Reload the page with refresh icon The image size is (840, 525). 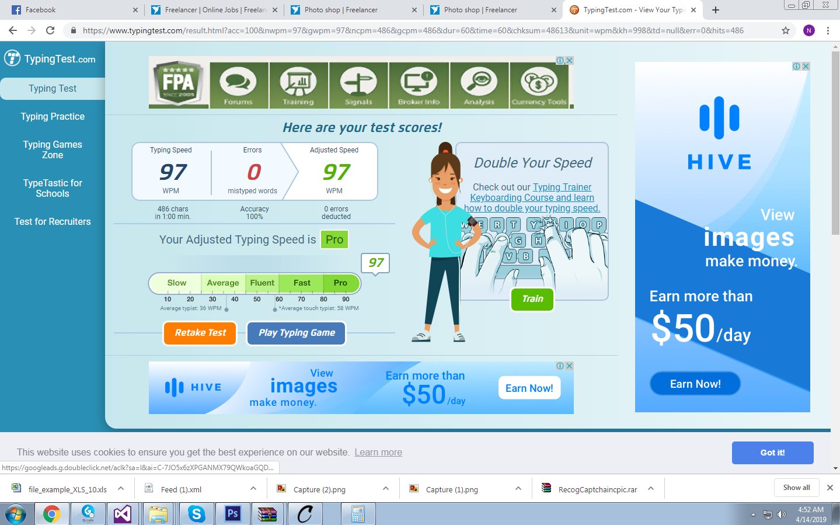pyautogui.click(x=50, y=30)
